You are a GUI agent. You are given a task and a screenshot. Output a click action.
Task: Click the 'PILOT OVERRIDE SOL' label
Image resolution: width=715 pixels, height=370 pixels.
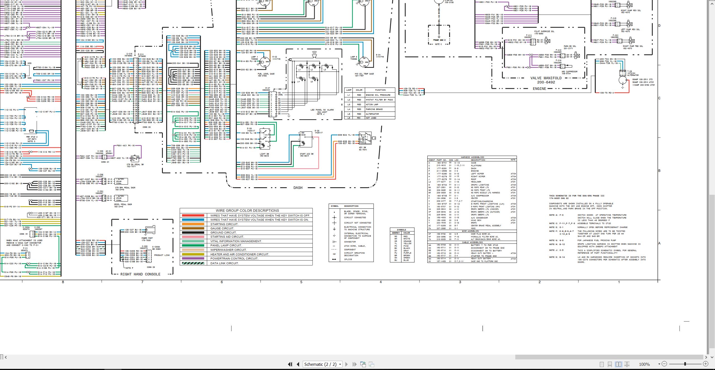[544, 32]
